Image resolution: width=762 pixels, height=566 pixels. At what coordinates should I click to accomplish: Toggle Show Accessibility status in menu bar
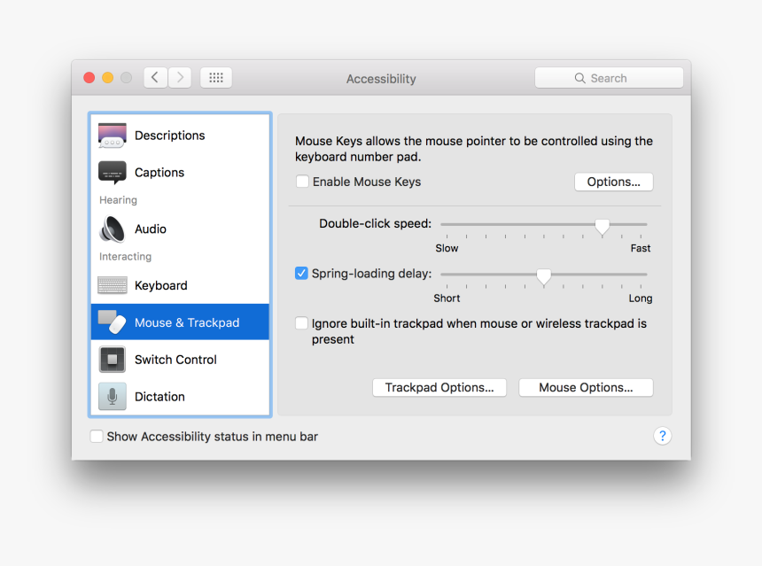coord(97,436)
